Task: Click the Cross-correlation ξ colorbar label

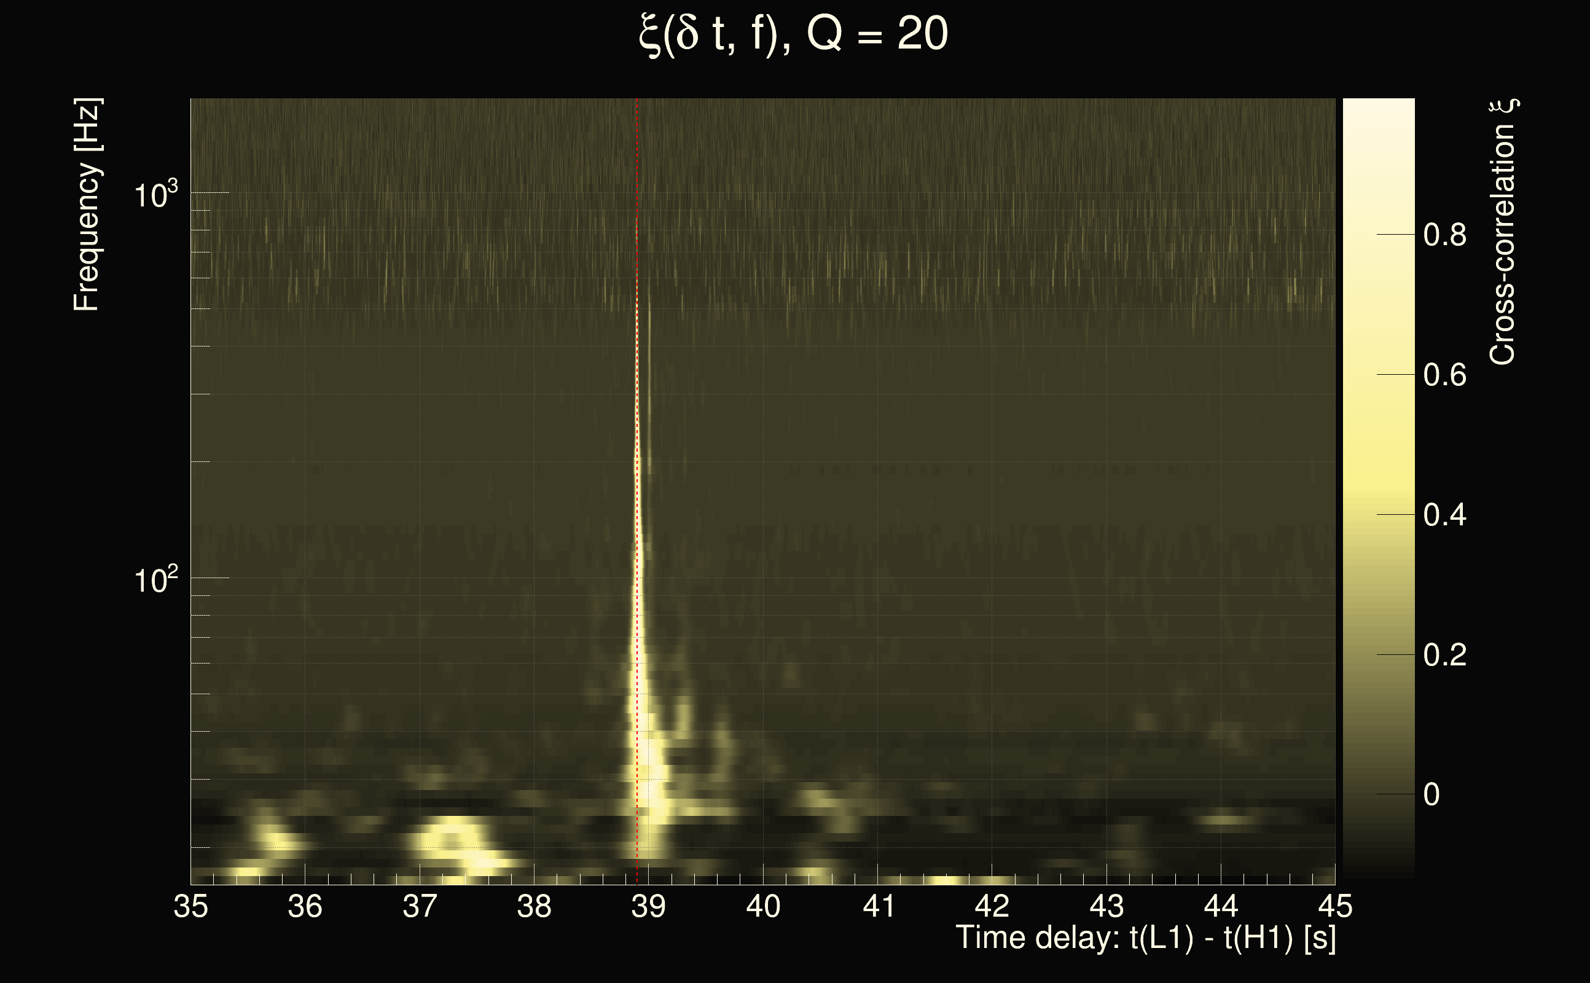Action: (x=1502, y=233)
